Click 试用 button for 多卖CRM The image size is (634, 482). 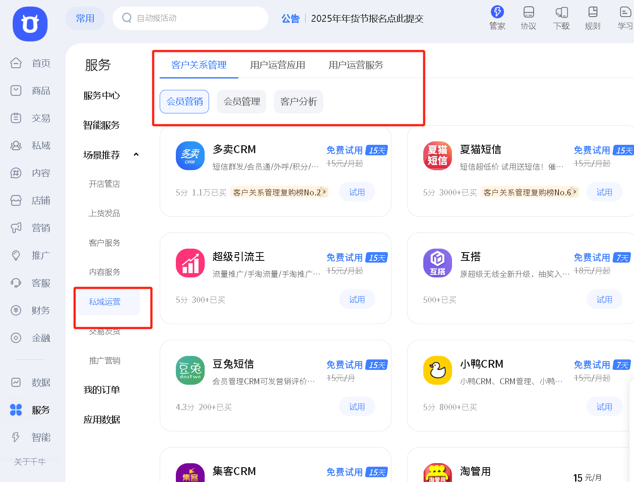click(x=357, y=192)
